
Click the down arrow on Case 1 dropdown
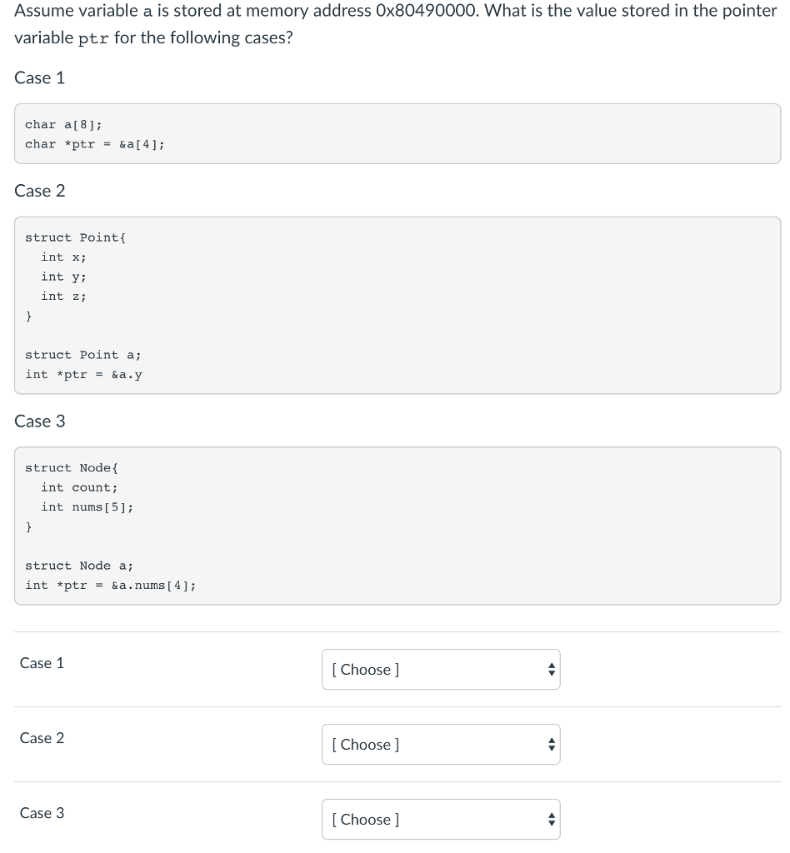[552, 674]
